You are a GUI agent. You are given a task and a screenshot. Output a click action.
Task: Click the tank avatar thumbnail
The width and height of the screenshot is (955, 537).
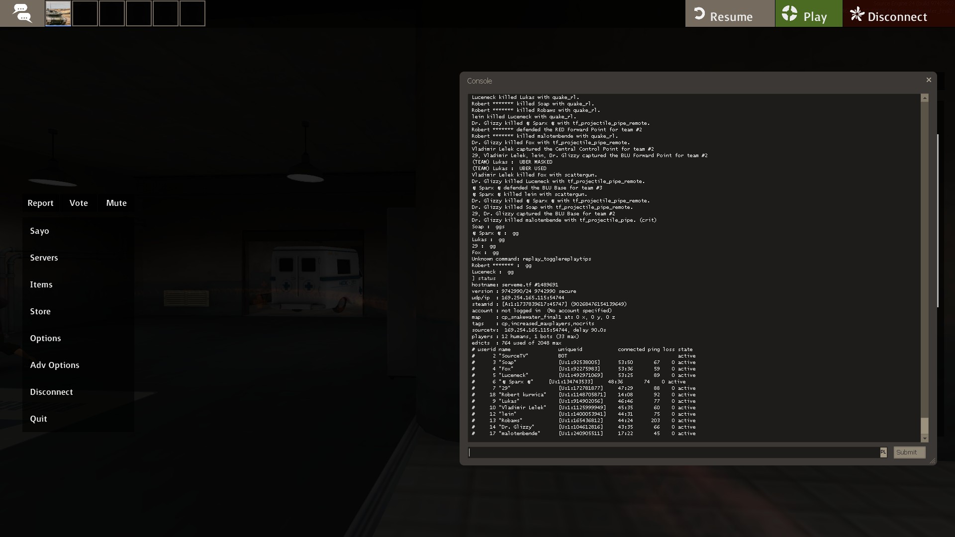(x=58, y=13)
